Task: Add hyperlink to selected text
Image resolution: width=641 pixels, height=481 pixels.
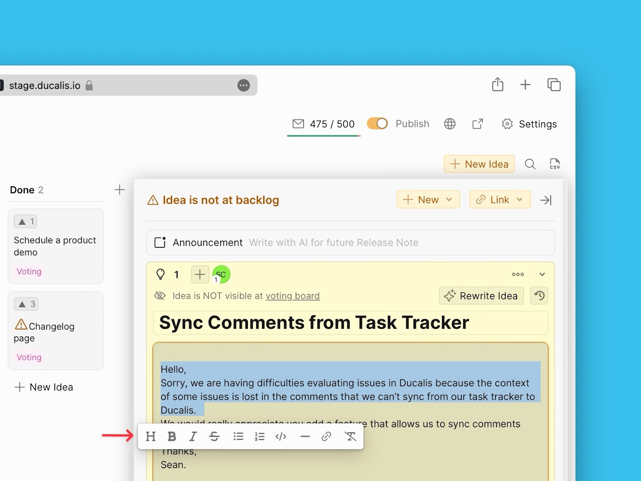Action: [326, 436]
